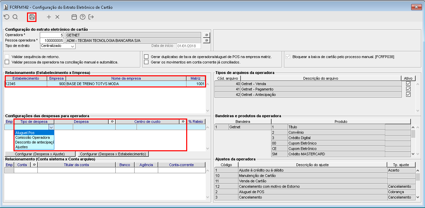Select the establishment cell 12345

tap(26, 84)
